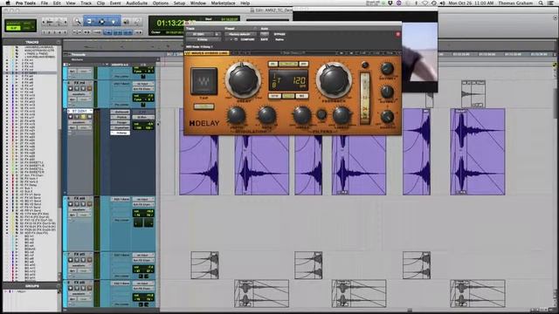Click the first purple audio clip on ST DZNT track
The image size is (559, 314).
click(x=198, y=165)
